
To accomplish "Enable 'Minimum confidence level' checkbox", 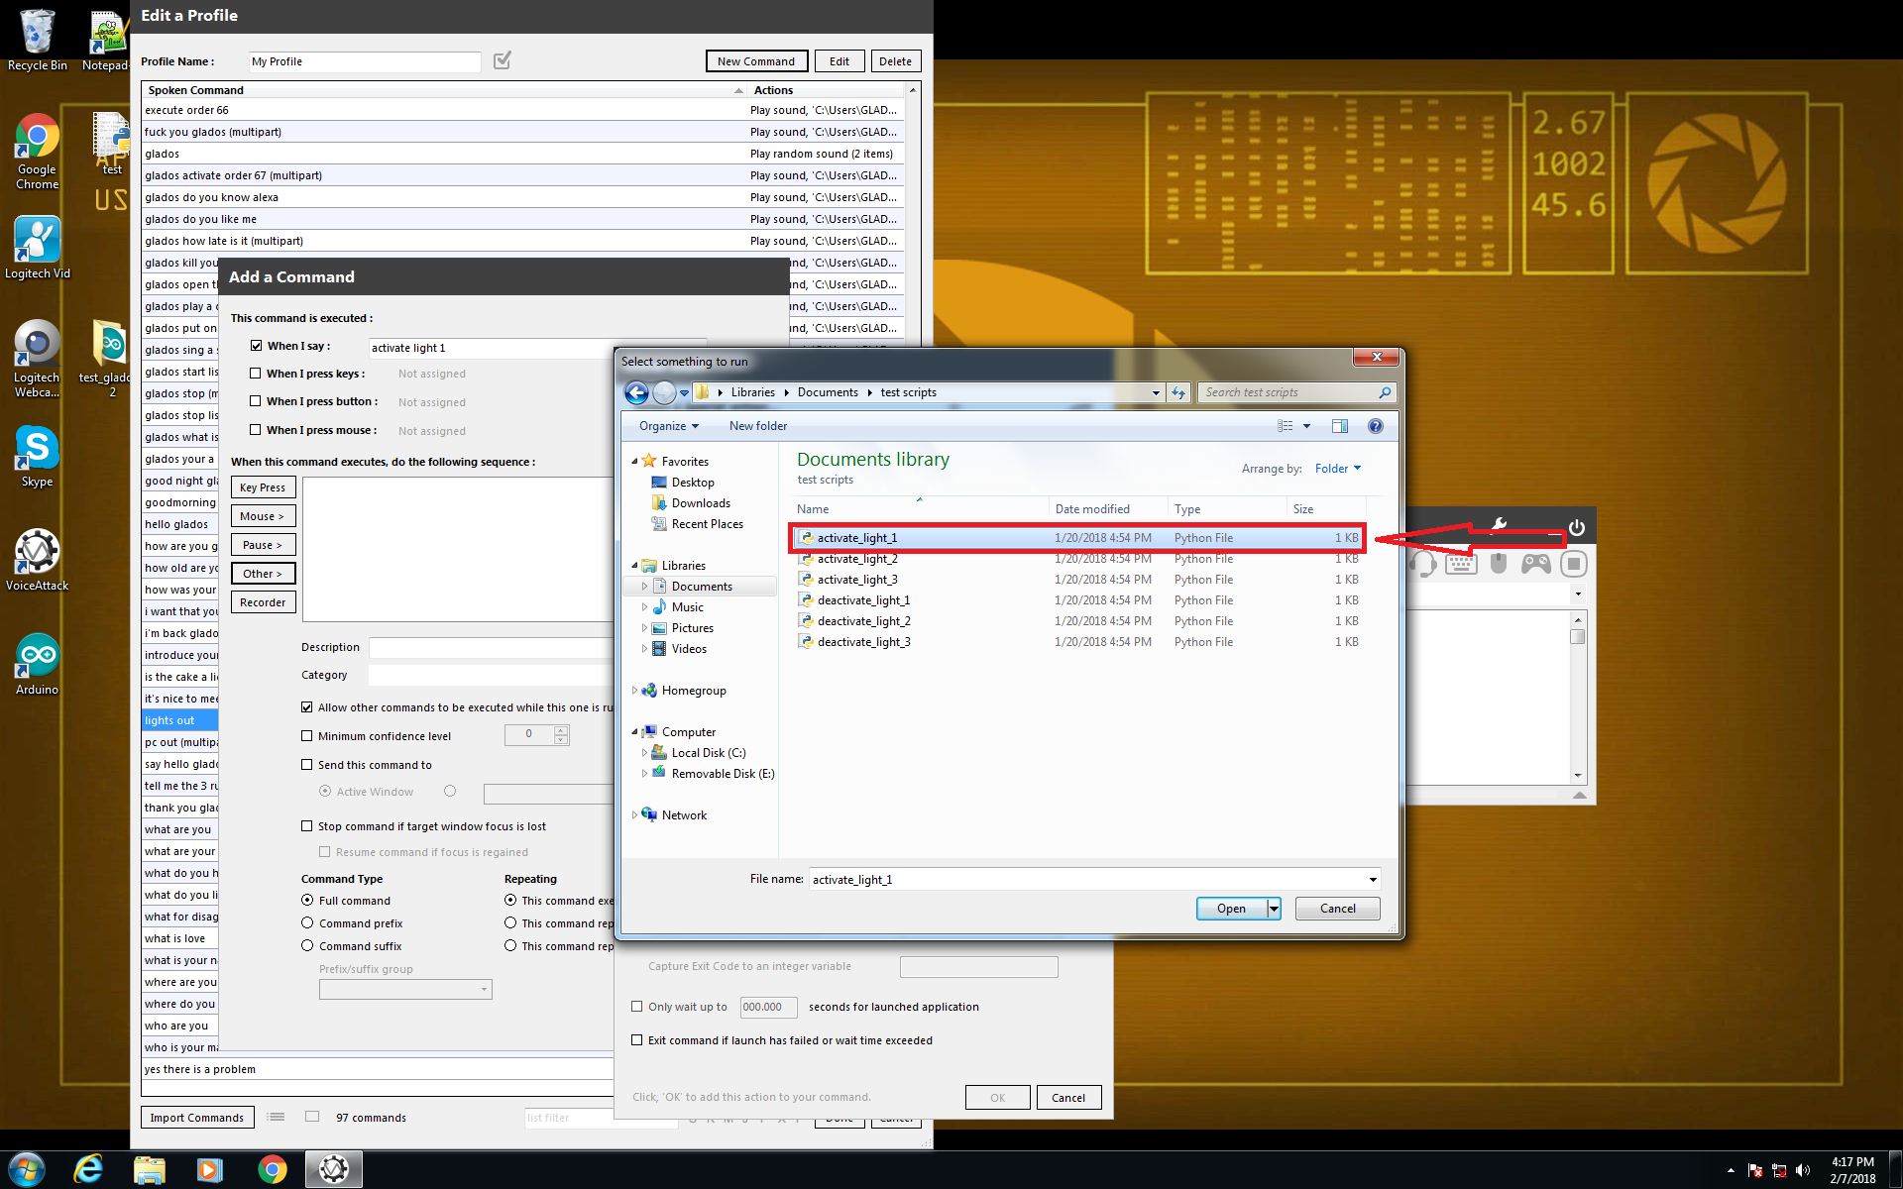I will pyautogui.click(x=307, y=734).
